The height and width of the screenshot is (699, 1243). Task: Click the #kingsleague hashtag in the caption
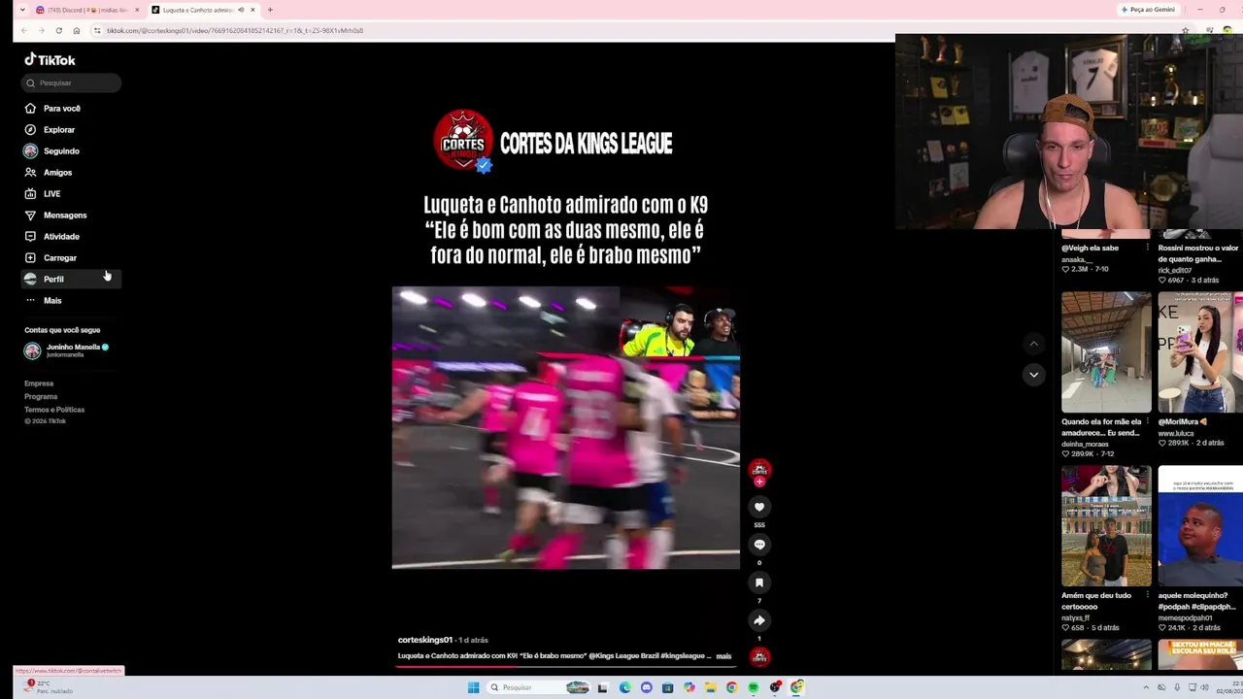683,656
